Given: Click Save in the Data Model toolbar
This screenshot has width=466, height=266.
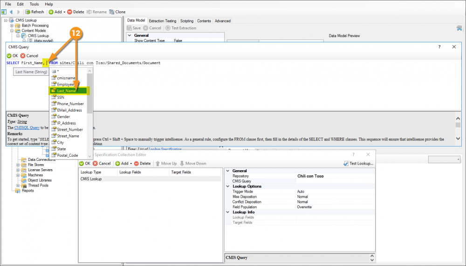Looking at the screenshot, I should point(134,28).
